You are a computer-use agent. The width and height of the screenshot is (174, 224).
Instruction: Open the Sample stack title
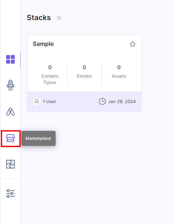tap(43, 44)
